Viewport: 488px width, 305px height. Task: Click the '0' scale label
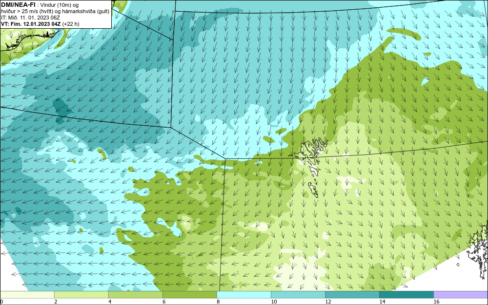[x=1, y=302]
